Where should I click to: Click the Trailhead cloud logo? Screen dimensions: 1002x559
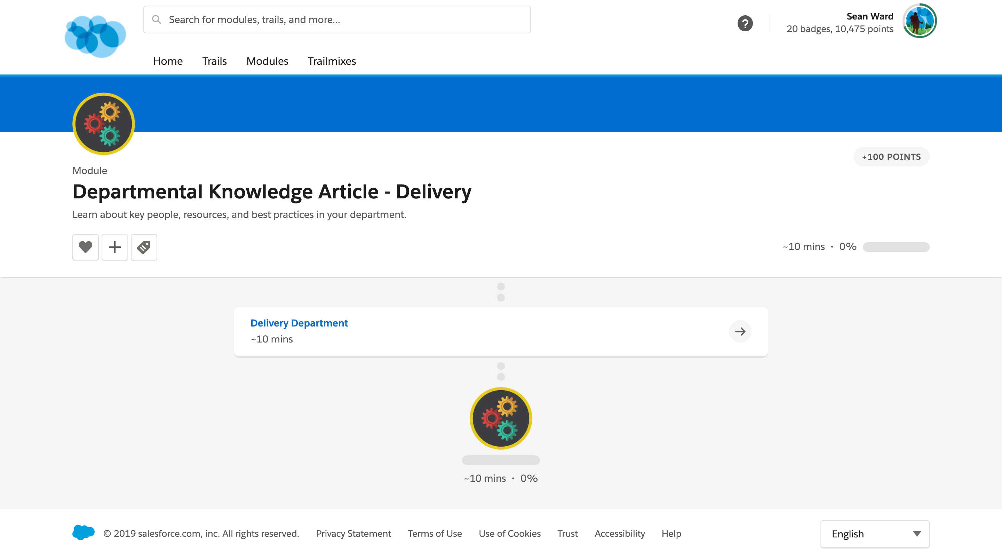95,36
